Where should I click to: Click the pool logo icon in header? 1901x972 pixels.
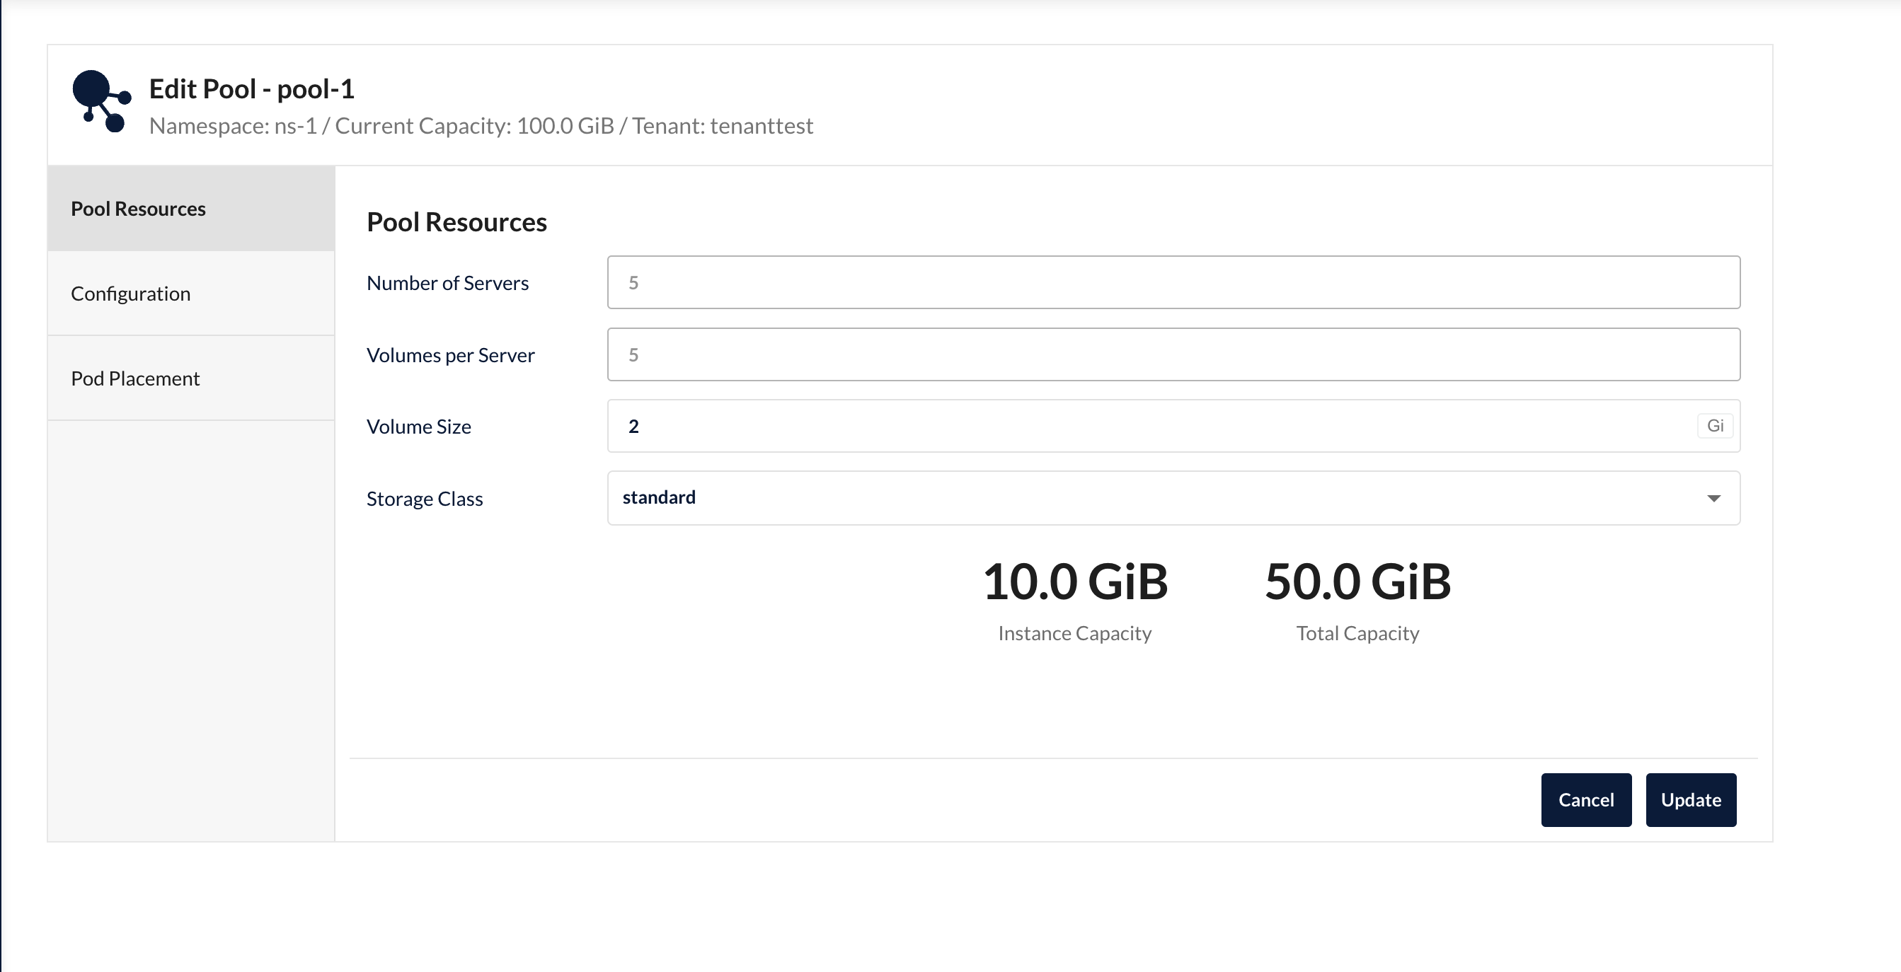pyautogui.click(x=101, y=102)
